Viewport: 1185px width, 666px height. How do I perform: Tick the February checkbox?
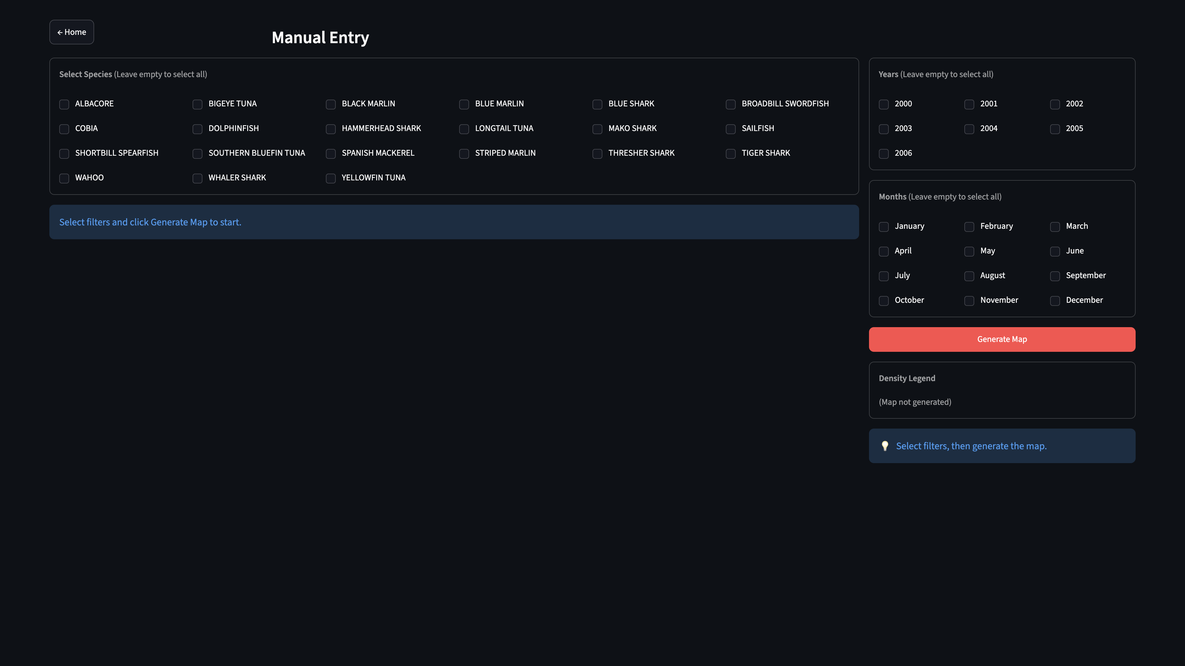pos(969,227)
